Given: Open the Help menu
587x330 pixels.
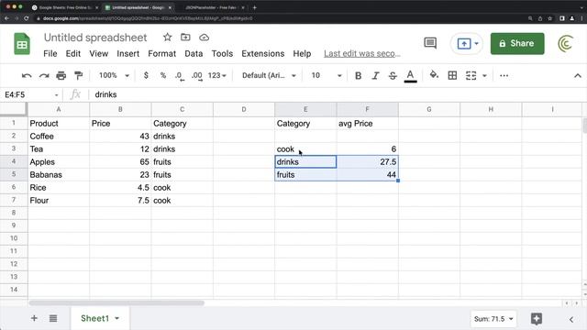Looking at the screenshot, I should (x=302, y=53).
